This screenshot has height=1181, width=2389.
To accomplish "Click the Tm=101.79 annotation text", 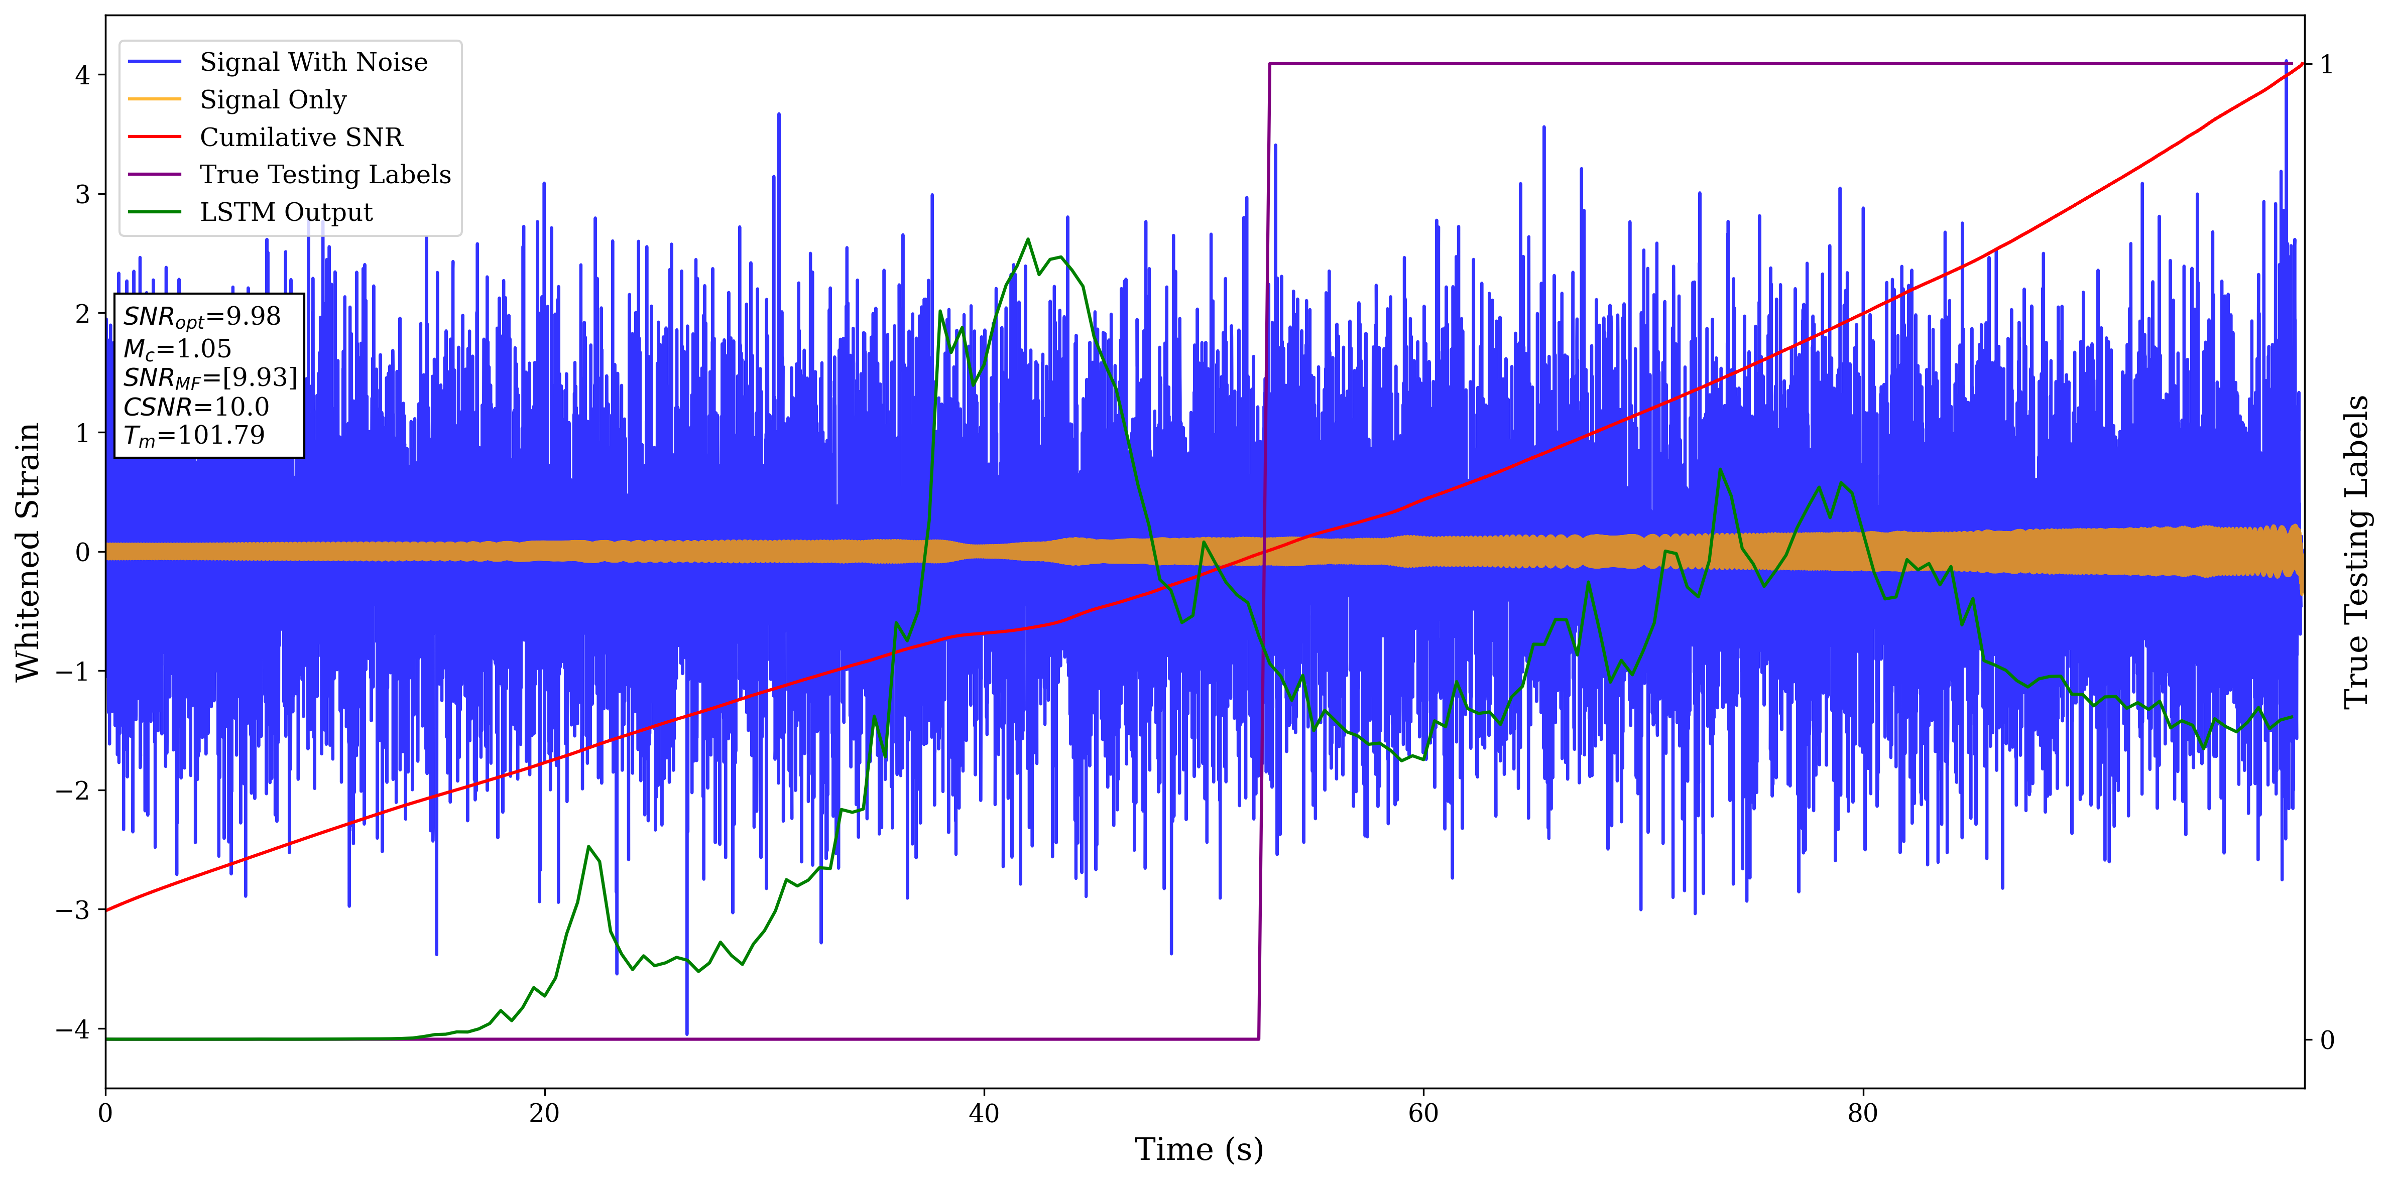I will pos(194,436).
